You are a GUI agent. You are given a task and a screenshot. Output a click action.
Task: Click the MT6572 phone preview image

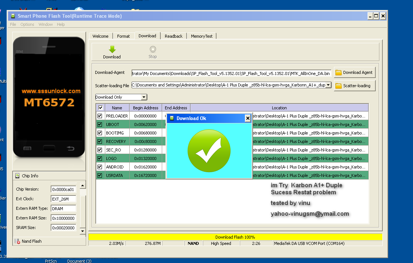(49, 97)
